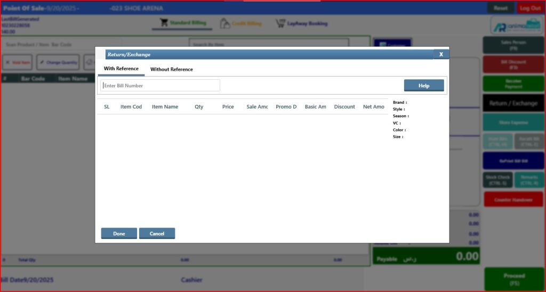Screen dimensions: 546x292
Task: Click the Sales Person (F9) button
Action: tap(513, 45)
